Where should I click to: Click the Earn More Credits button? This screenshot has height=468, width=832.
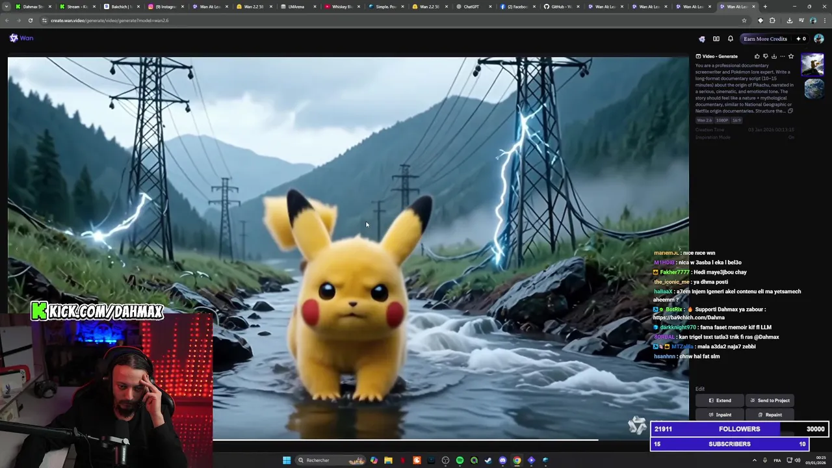pyautogui.click(x=765, y=38)
